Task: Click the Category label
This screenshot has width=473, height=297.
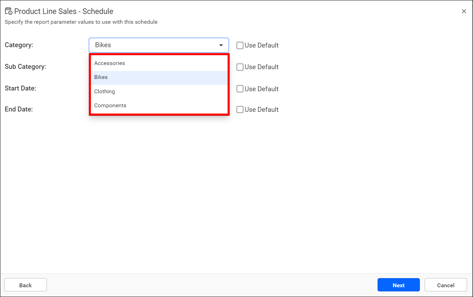Action: click(x=19, y=45)
